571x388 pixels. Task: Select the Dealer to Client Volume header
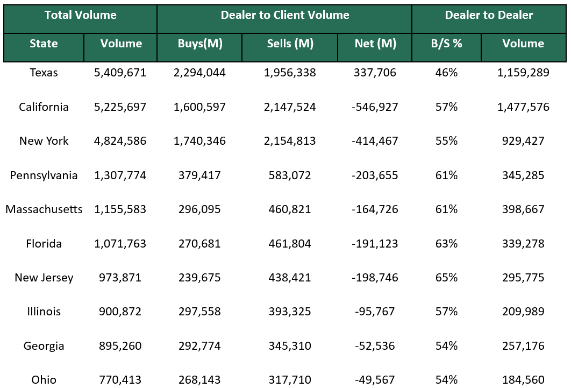coord(284,16)
